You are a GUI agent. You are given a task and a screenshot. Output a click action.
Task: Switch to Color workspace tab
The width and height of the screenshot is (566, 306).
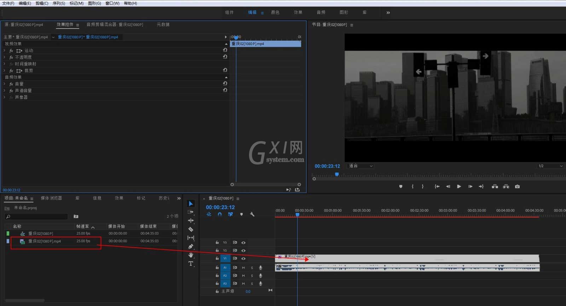coord(275,12)
